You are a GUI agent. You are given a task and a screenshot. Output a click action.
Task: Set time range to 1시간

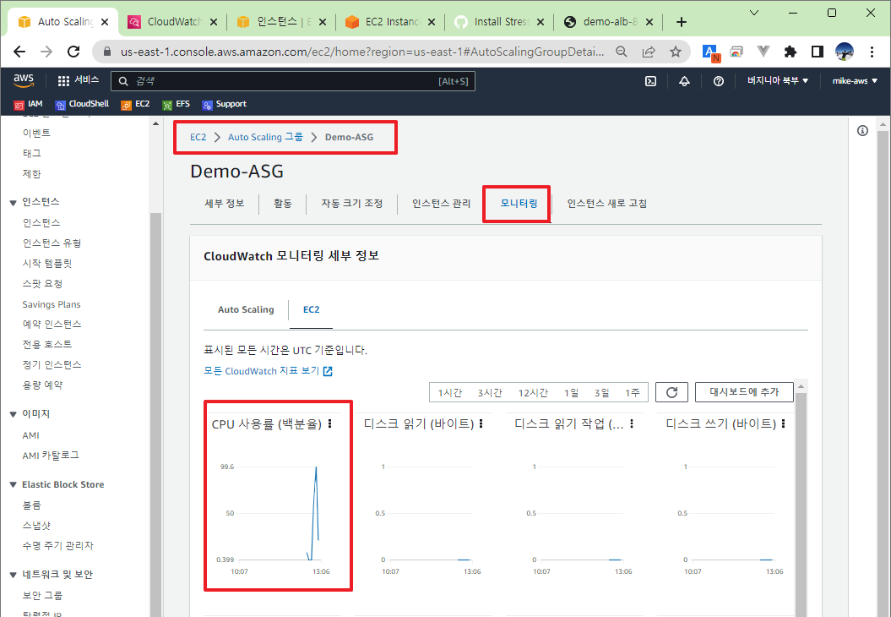(450, 393)
